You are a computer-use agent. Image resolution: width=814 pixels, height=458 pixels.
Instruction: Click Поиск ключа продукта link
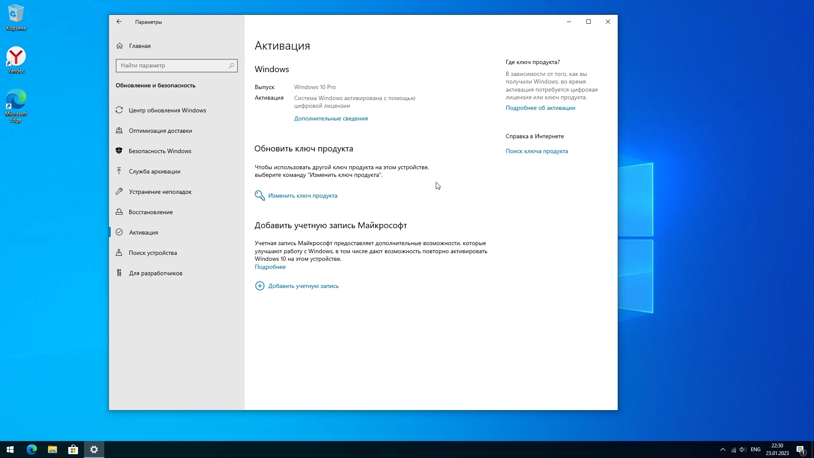pos(536,151)
